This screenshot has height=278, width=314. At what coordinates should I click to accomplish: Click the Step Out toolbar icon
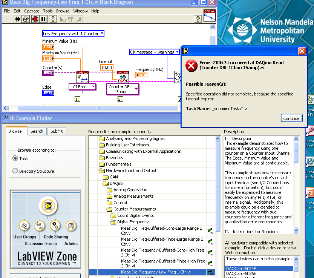click(x=79, y=20)
